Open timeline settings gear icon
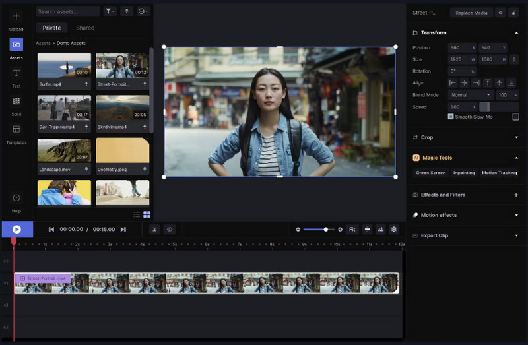 (394, 229)
